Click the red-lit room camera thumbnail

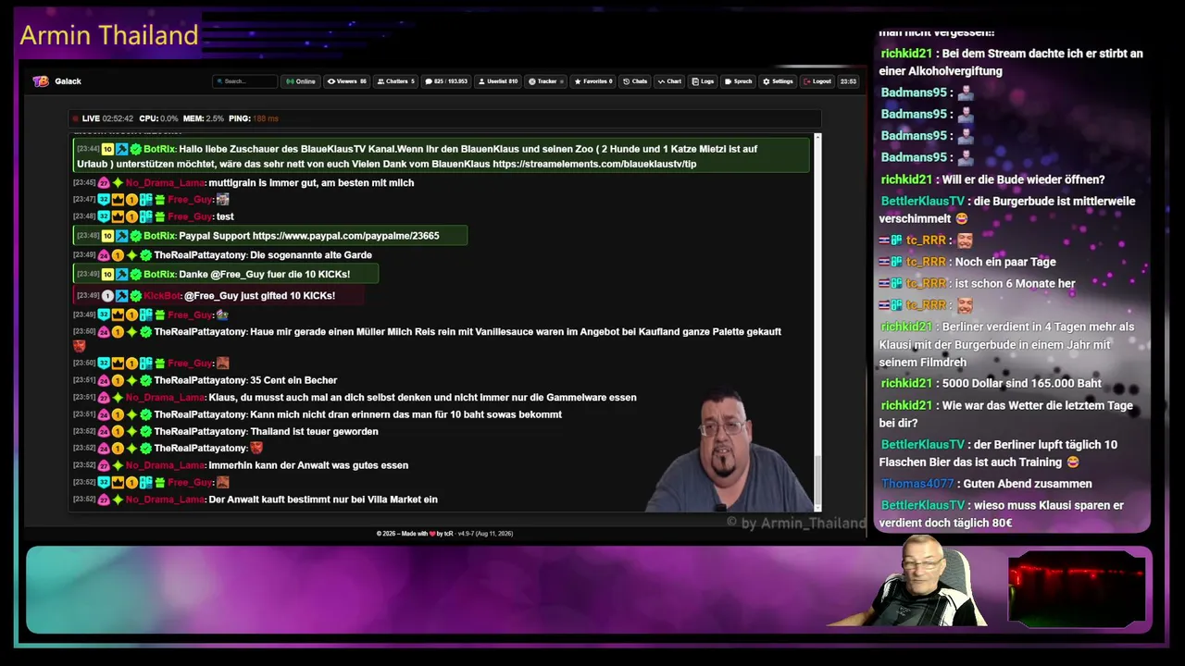pyautogui.click(x=1077, y=588)
